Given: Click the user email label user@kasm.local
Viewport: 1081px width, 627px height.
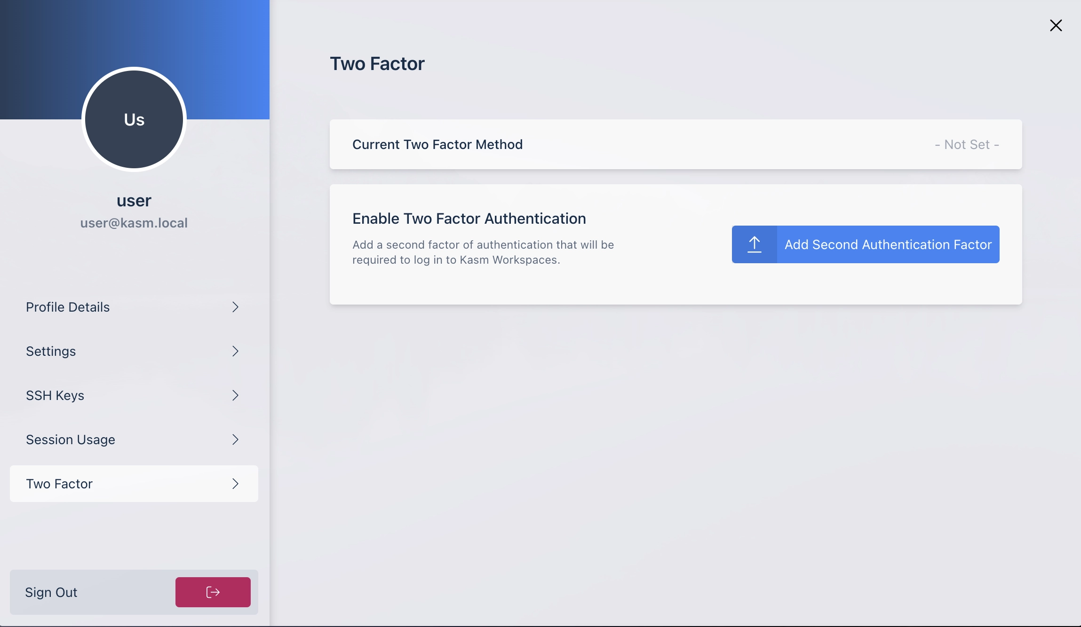Looking at the screenshot, I should 134,222.
